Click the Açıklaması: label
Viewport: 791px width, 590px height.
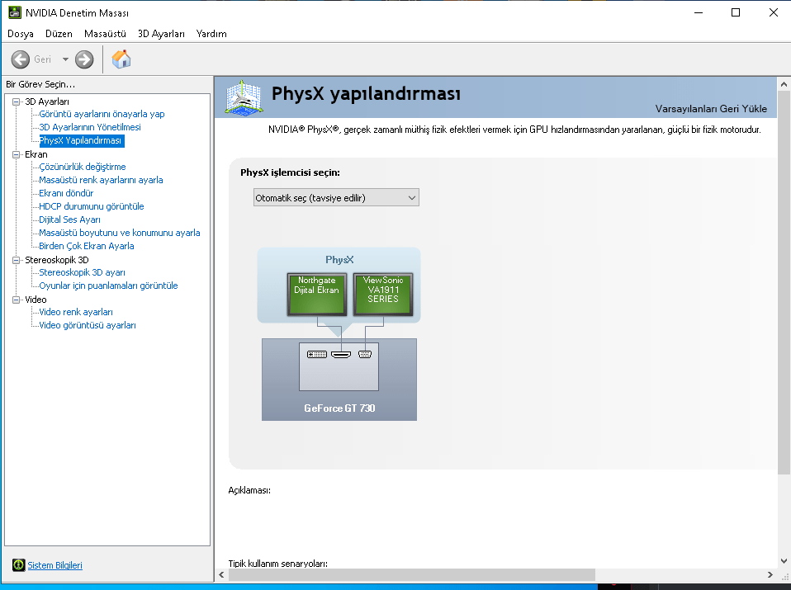pos(249,490)
